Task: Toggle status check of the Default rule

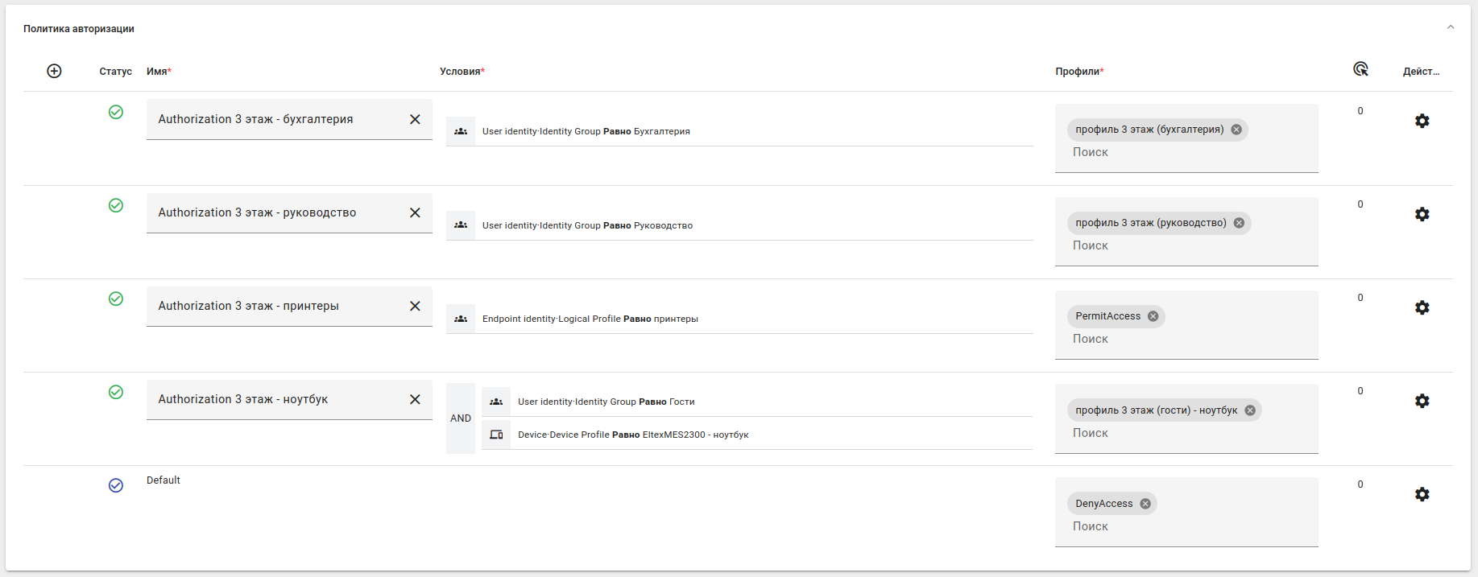Action: click(x=116, y=485)
